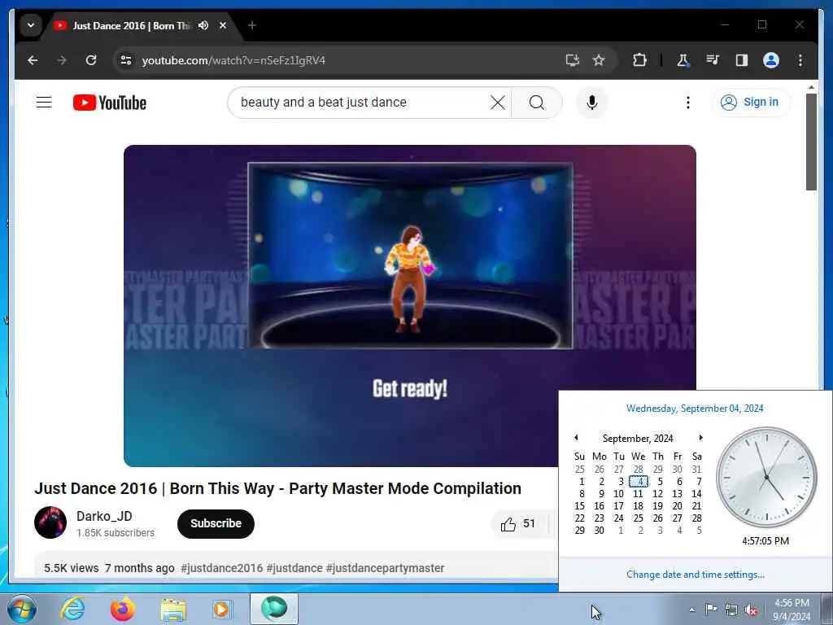The image size is (833, 625).
Task: Open the muted volume tray icon
Action: click(751, 610)
